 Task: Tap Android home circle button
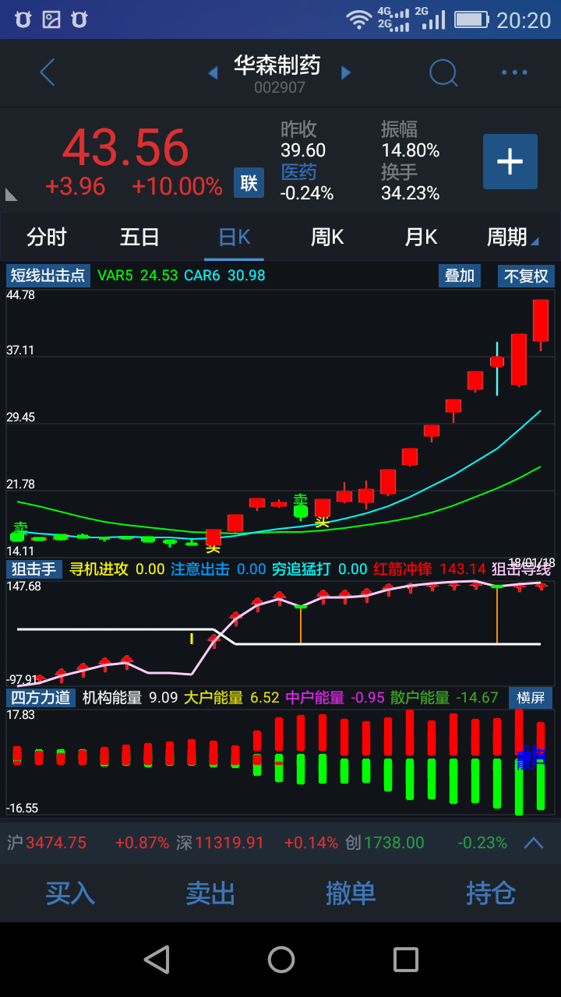pos(280,960)
